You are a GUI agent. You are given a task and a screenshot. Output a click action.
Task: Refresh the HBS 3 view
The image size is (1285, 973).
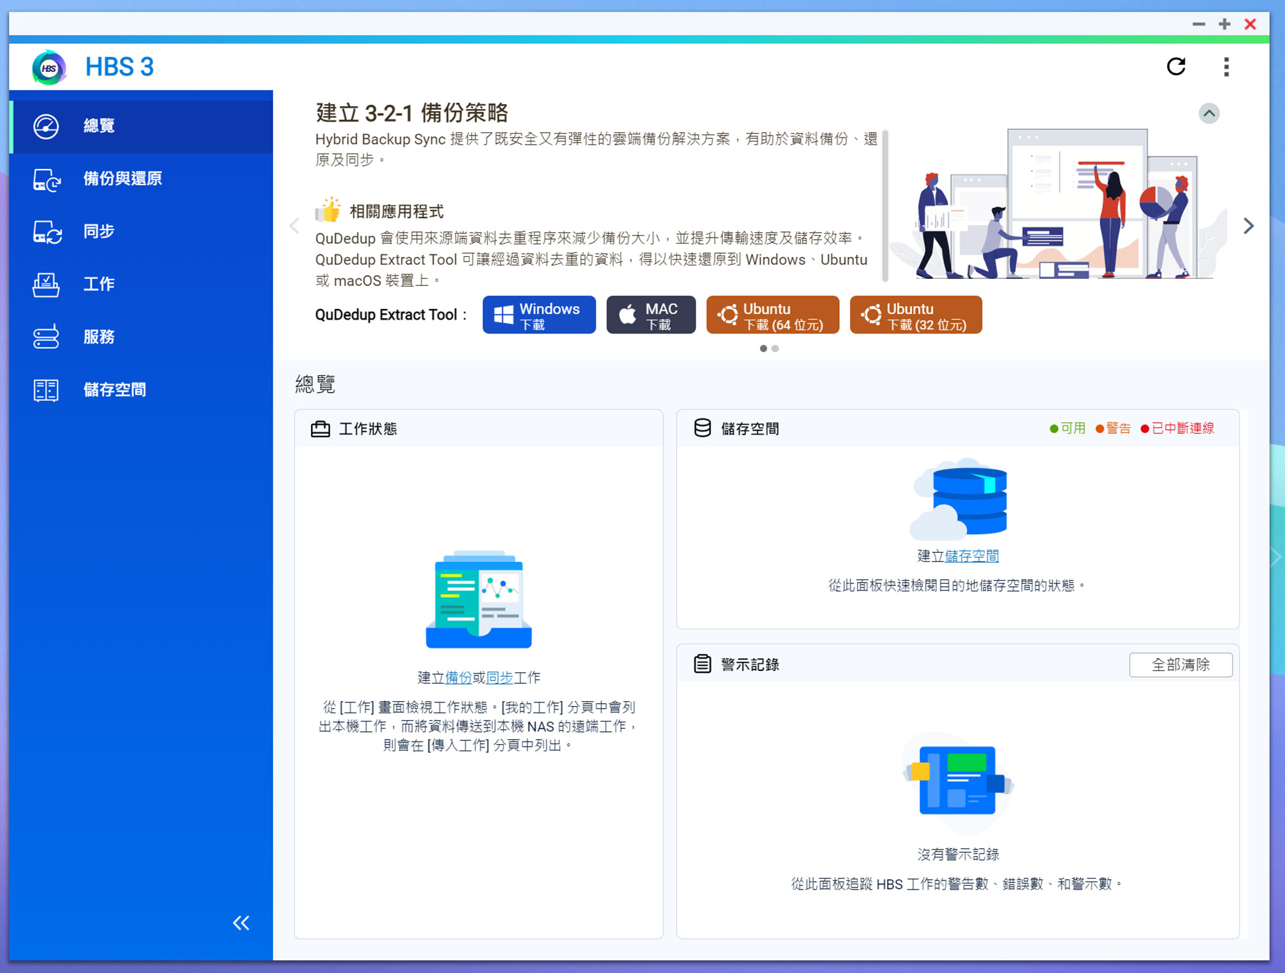click(1176, 67)
